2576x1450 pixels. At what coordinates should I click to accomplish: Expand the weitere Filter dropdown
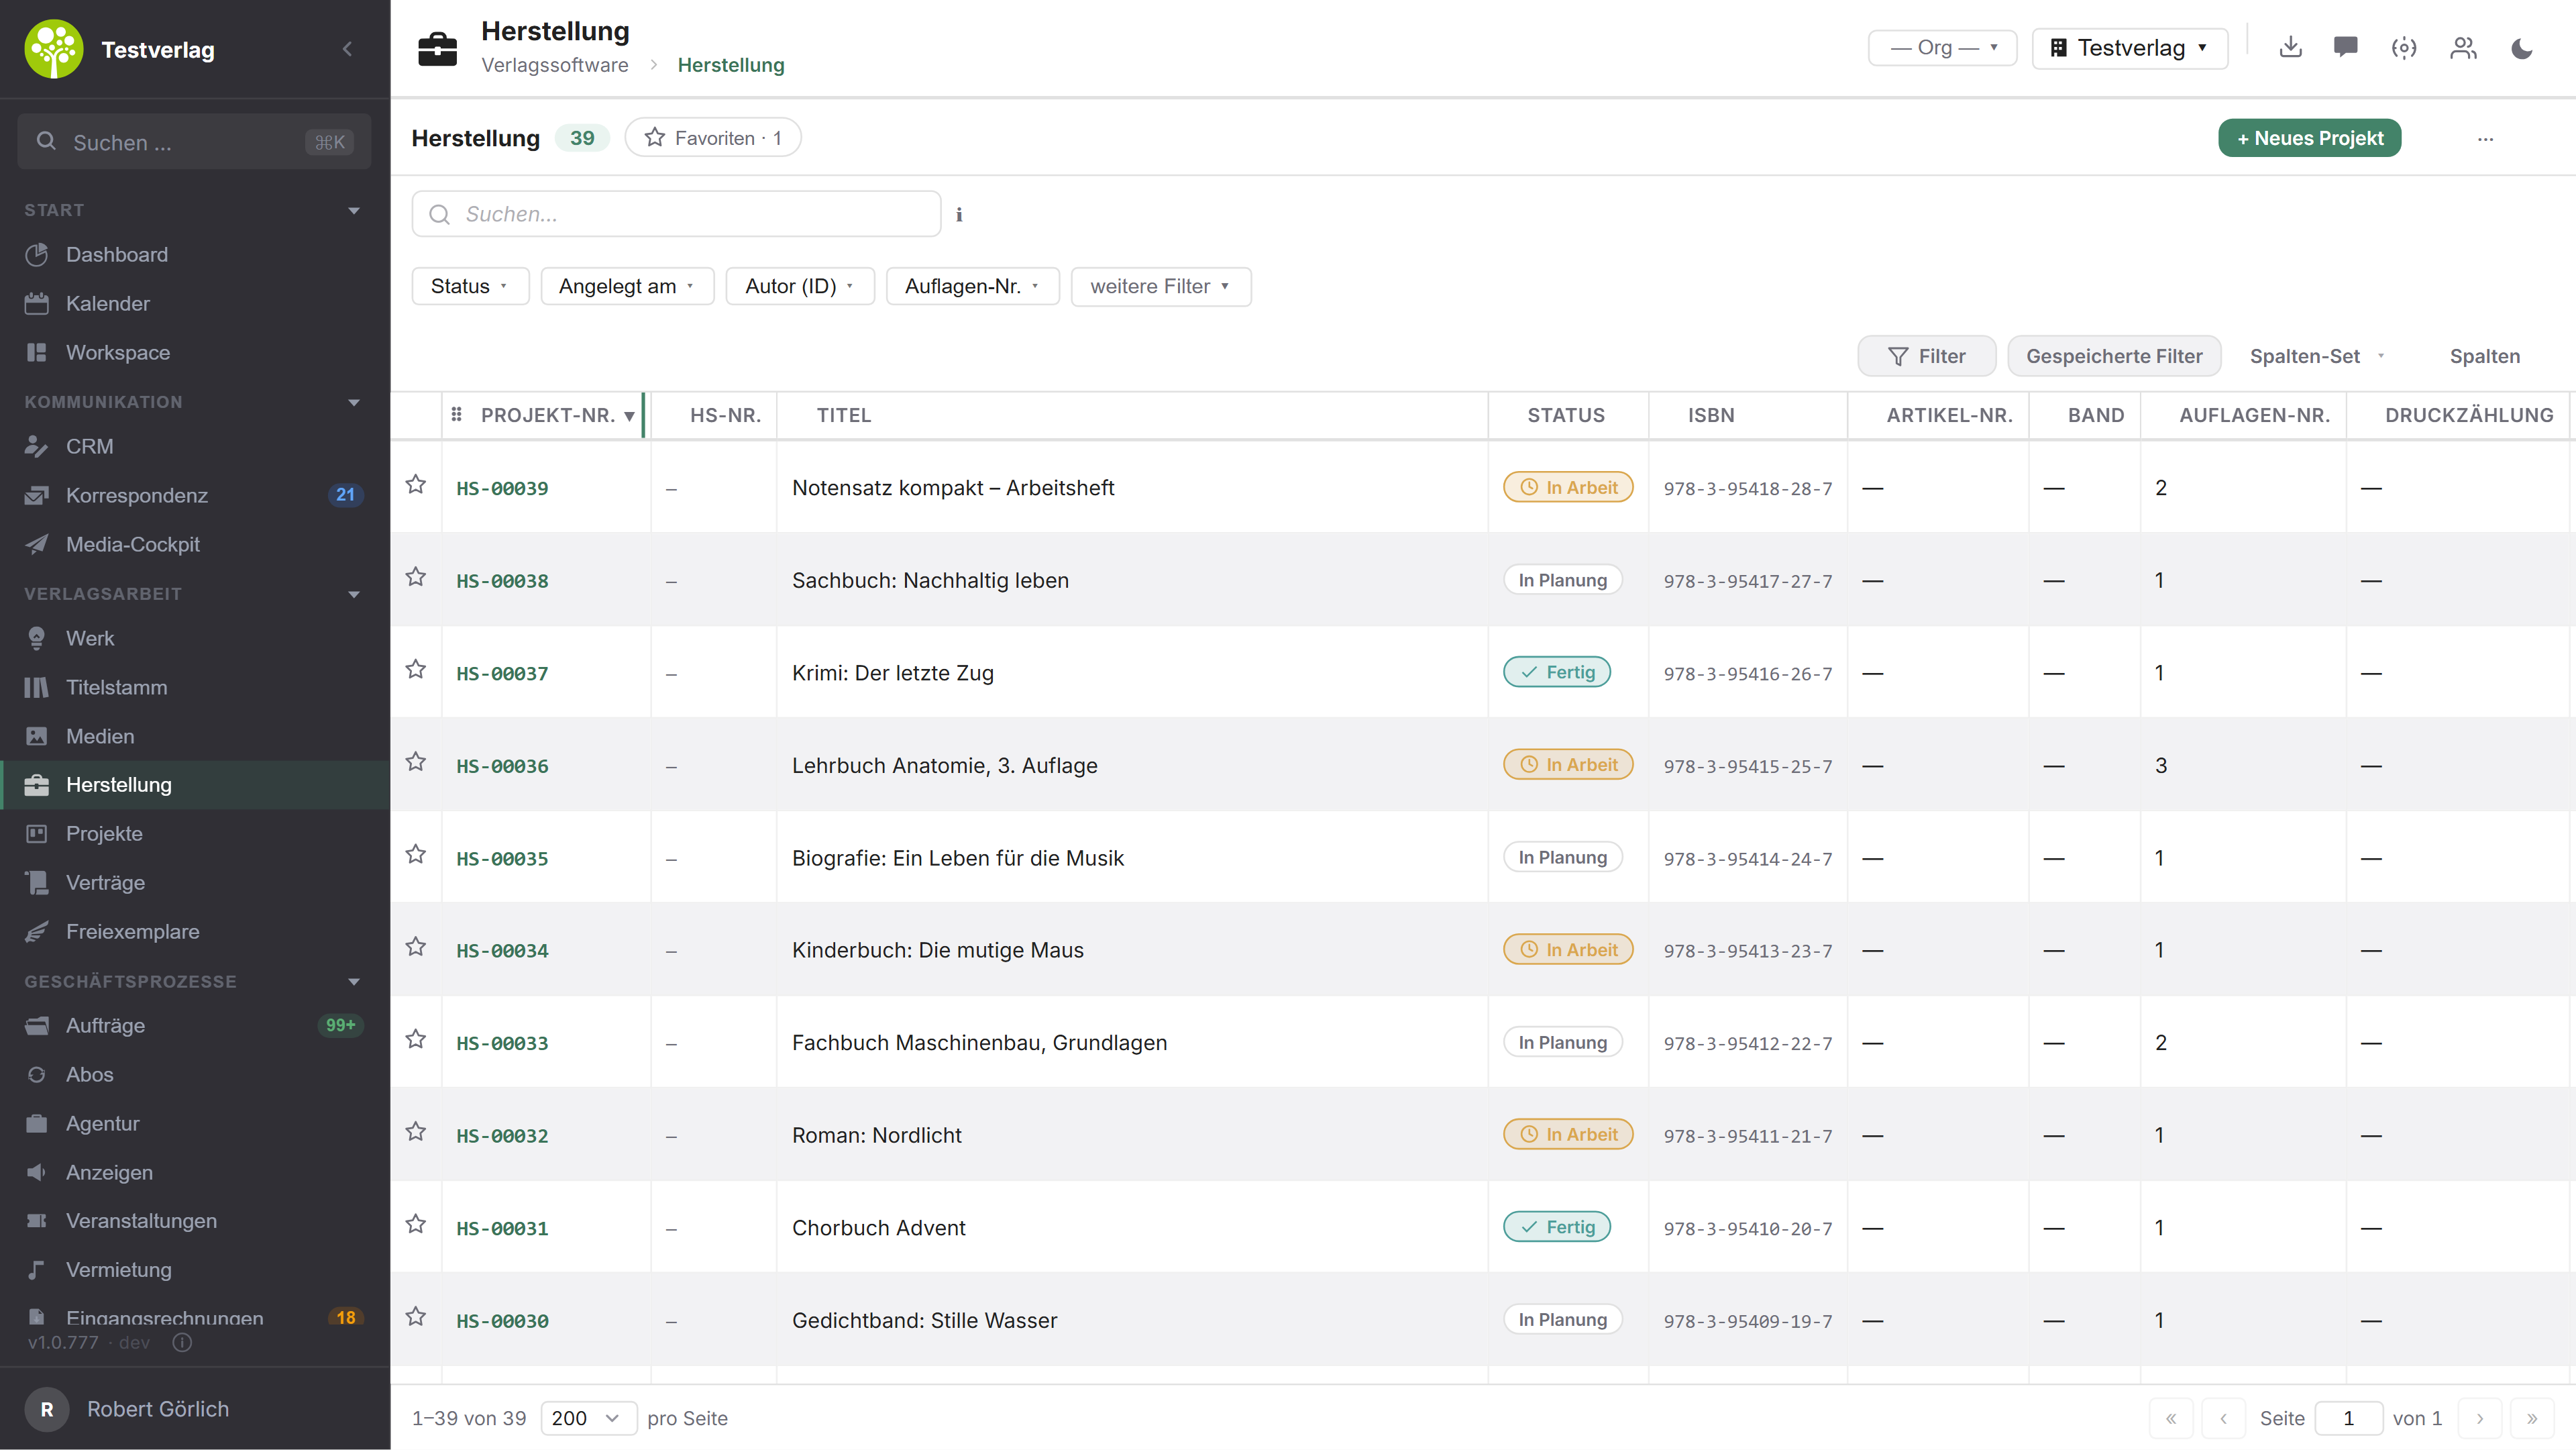(x=1161, y=286)
